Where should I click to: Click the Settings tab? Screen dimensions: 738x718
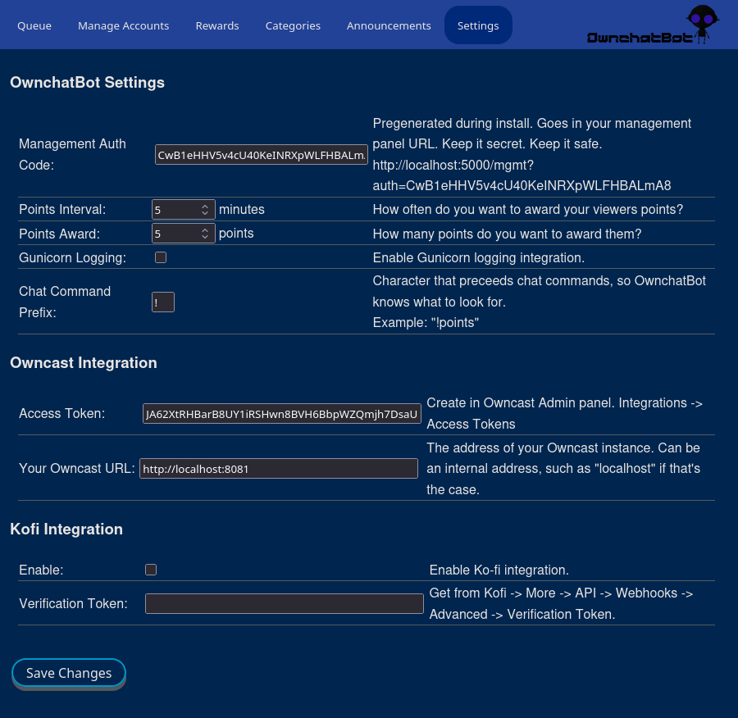tap(478, 25)
